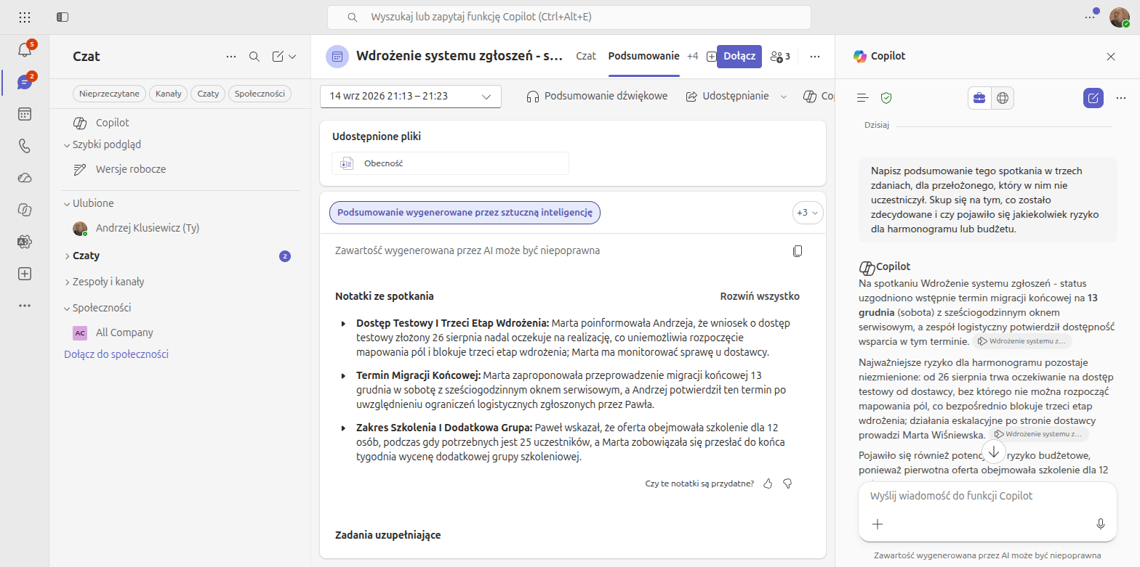The height and width of the screenshot is (567, 1140).
Task: Expand Dostęp Testowy I Trzeci Etap note
Action: pos(344,323)
